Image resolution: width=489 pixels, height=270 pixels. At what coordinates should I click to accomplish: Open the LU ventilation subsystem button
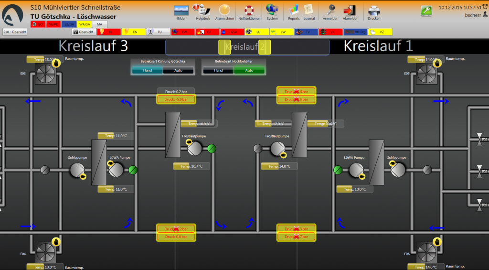pos(257,32)
